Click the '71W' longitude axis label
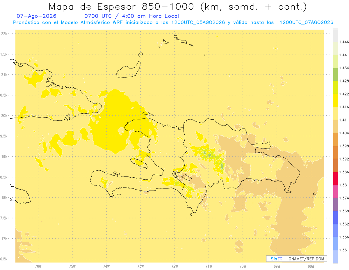 (209, 266)
